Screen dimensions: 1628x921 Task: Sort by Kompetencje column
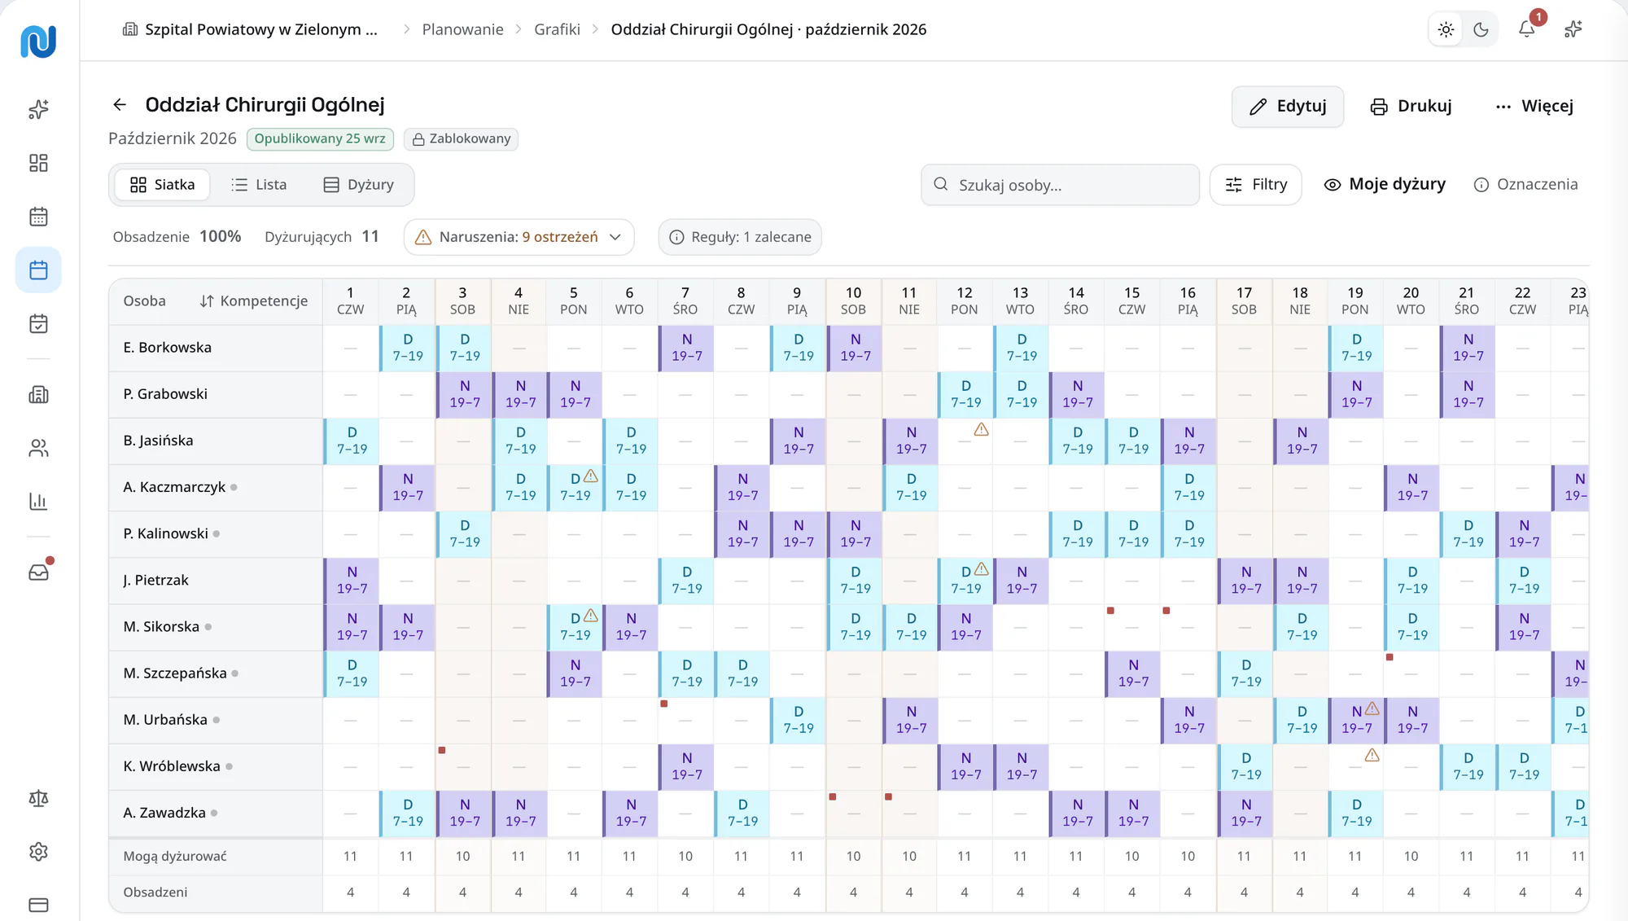point(254,301)
